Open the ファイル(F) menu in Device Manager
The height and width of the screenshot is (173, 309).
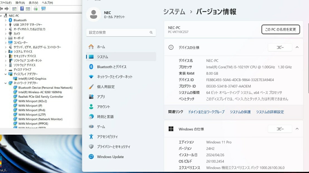coord(6,2)
